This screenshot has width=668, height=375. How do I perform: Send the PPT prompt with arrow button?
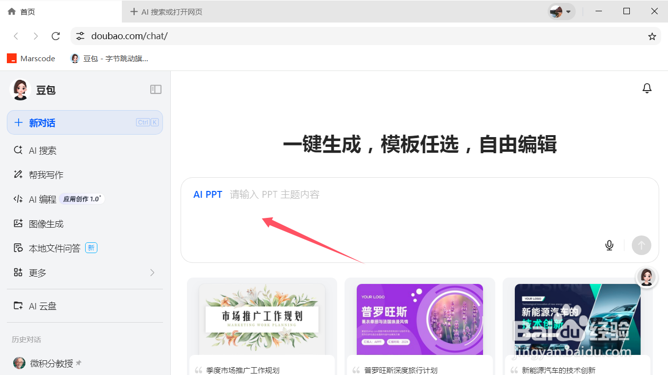[x=641, y=245]
